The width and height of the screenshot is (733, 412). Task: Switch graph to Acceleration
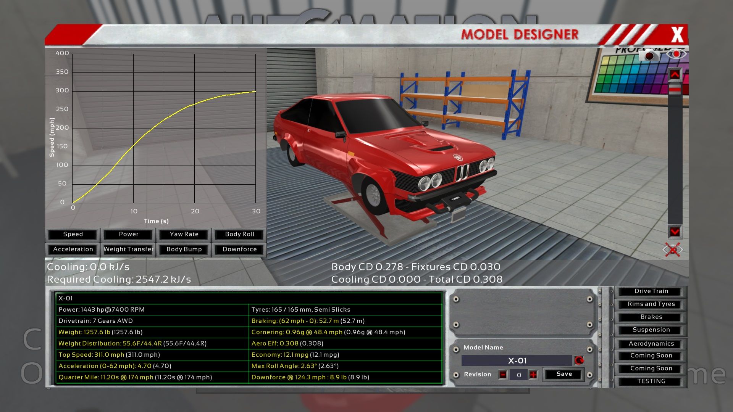pyautogui.click(x=73, y=249)
